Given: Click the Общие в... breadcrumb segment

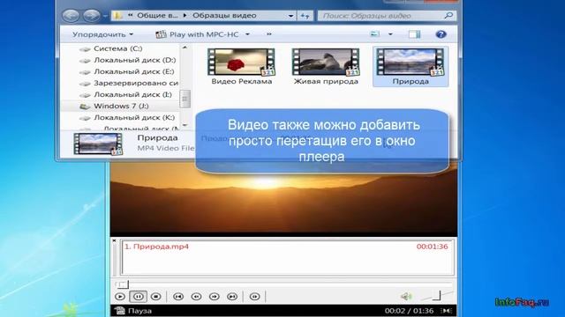Looking at the screenshot, I should click(157, 16).
